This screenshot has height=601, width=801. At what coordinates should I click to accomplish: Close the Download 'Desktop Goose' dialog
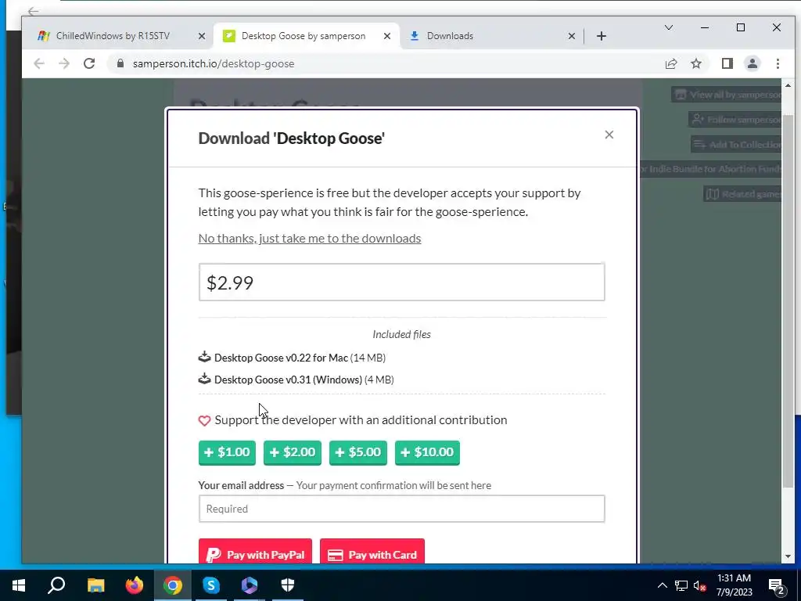(609, 135)
